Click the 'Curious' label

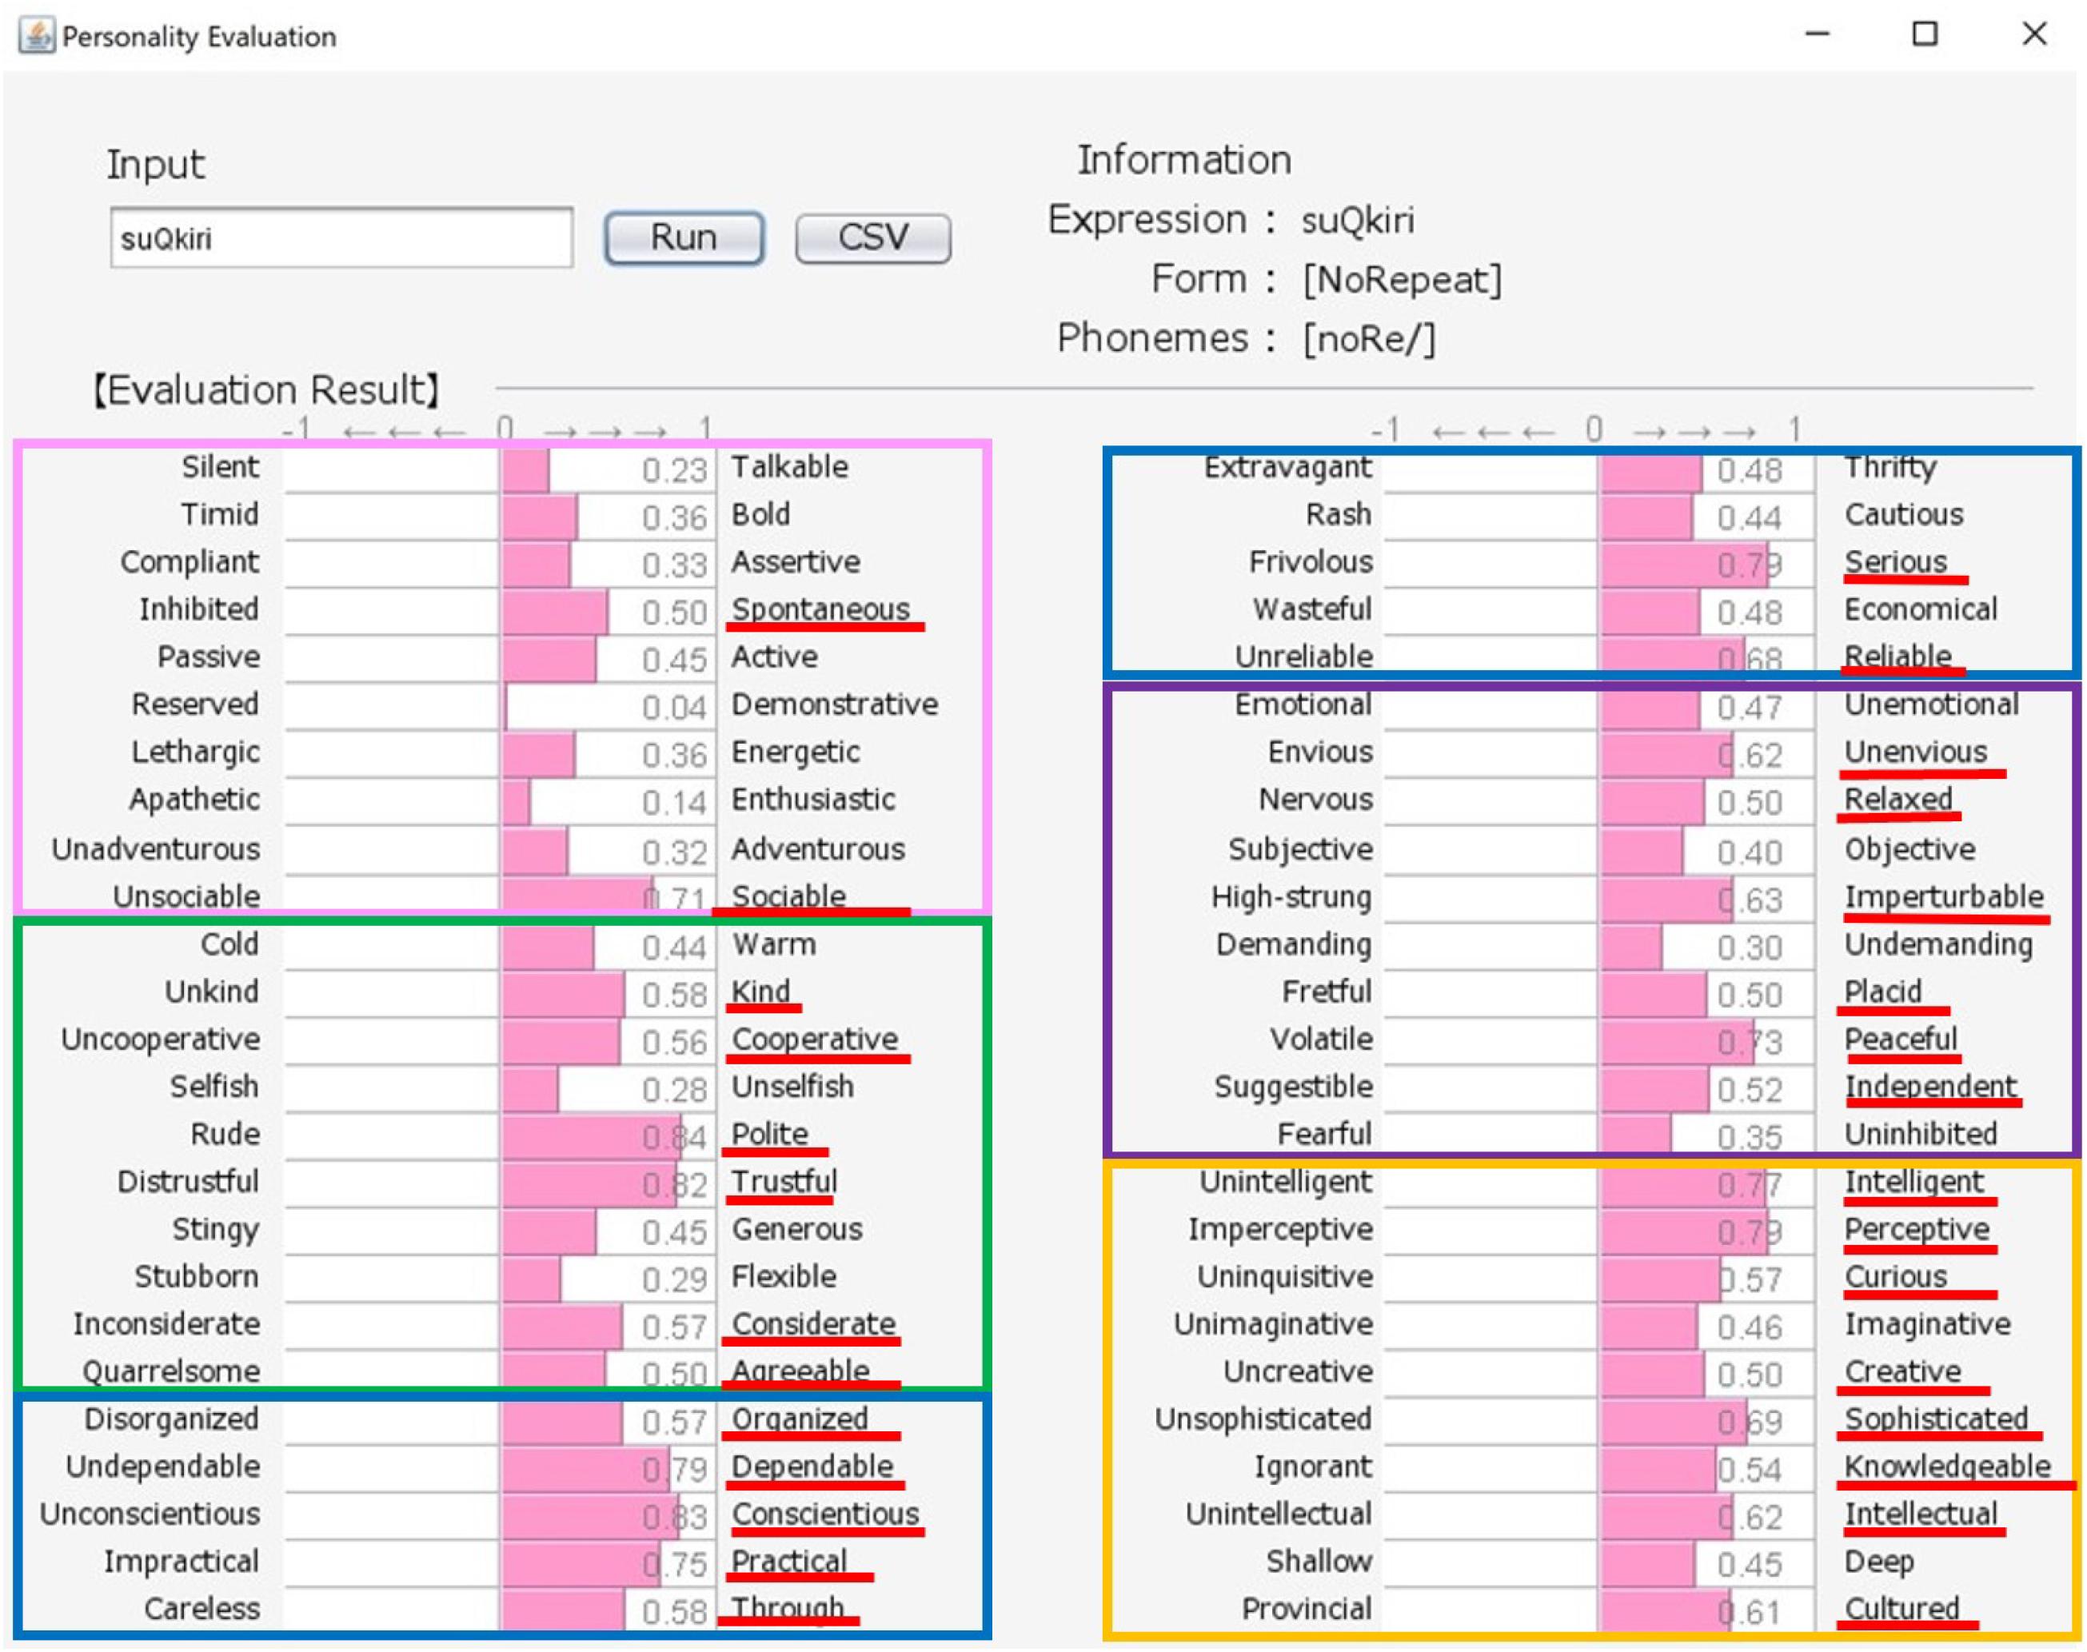click(1896, 1277)
